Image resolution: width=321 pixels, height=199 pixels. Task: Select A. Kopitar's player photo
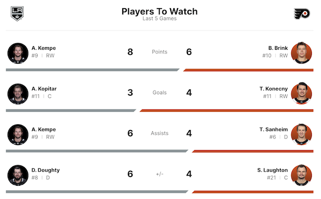click(x=18, y=94)
